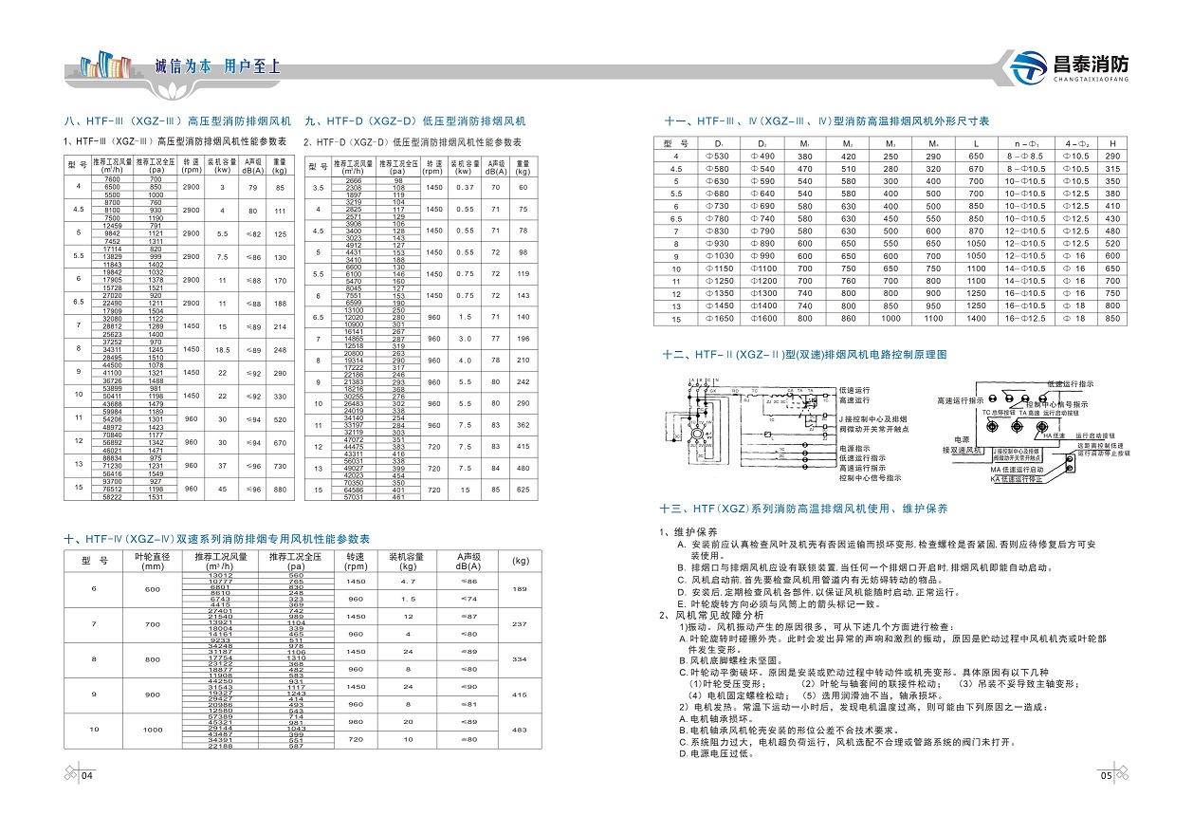Click impeller diameter 1000 in HTF-Ⅳ table
This screenshot has height=815, width=1193.
[151, 729]
